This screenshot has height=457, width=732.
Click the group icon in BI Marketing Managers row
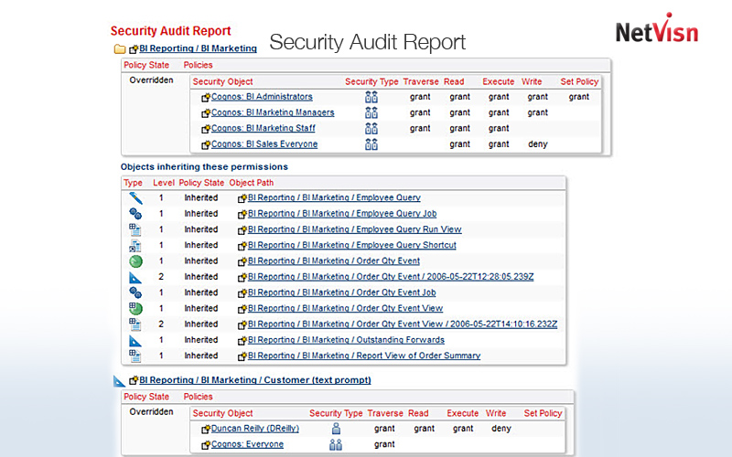point(371,112)
